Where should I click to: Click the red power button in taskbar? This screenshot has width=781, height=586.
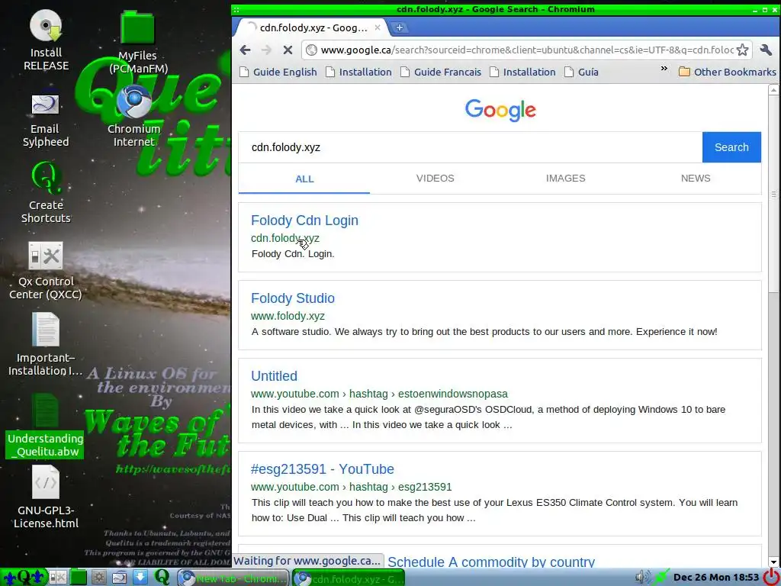click(772, 576)
